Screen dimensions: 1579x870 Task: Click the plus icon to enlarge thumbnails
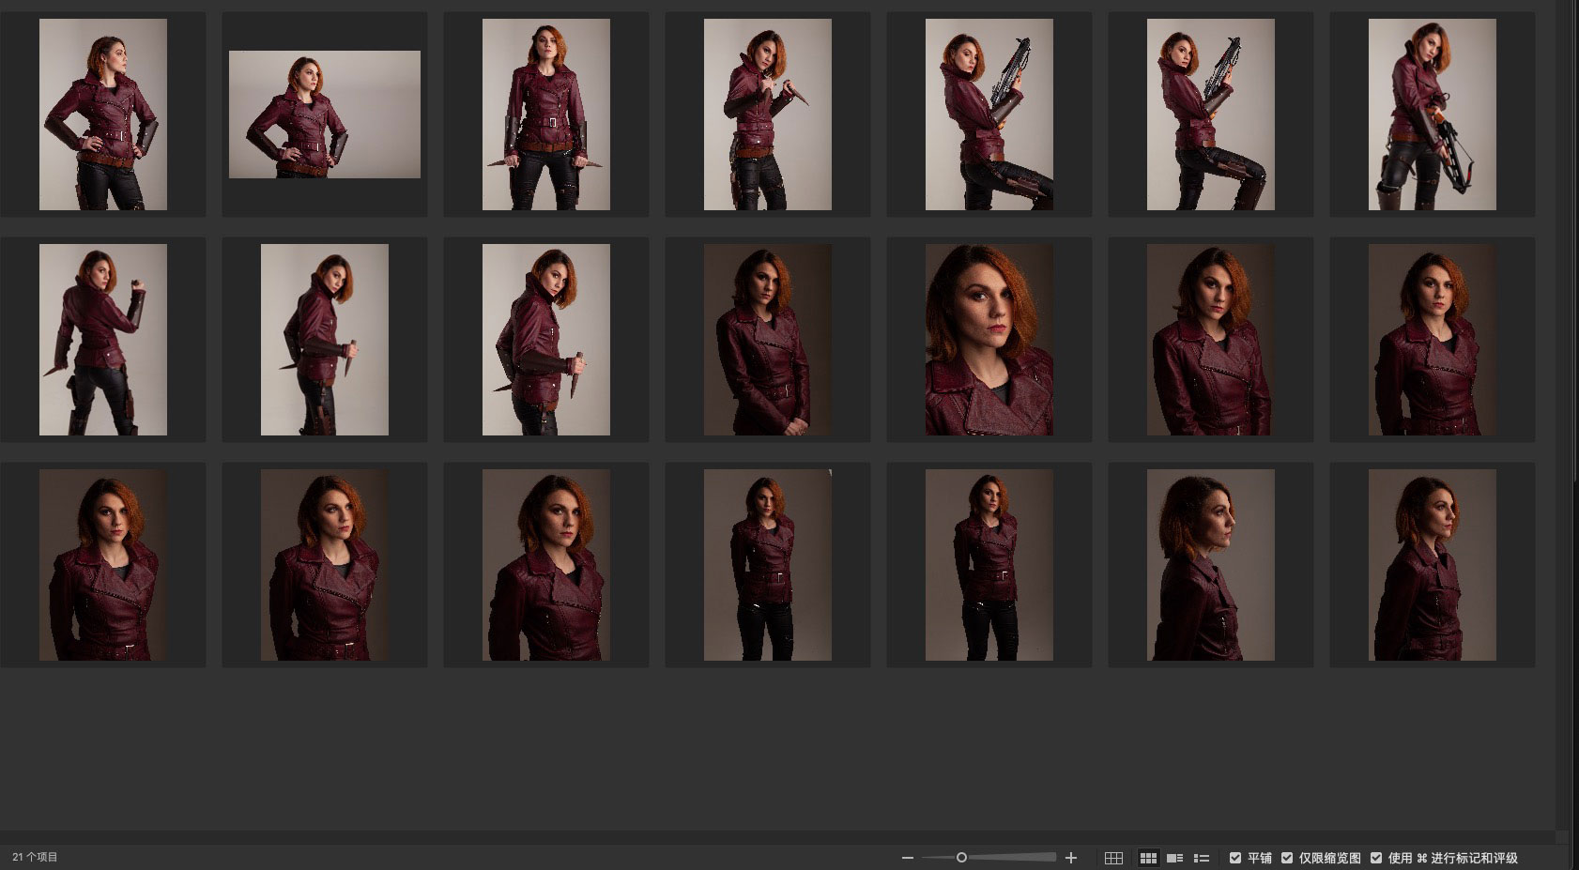[x=1070, y=858]
